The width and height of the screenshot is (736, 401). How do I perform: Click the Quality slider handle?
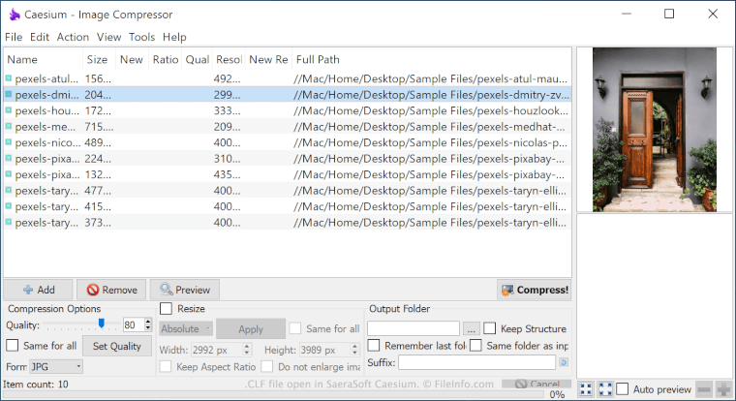pos(102,324)
